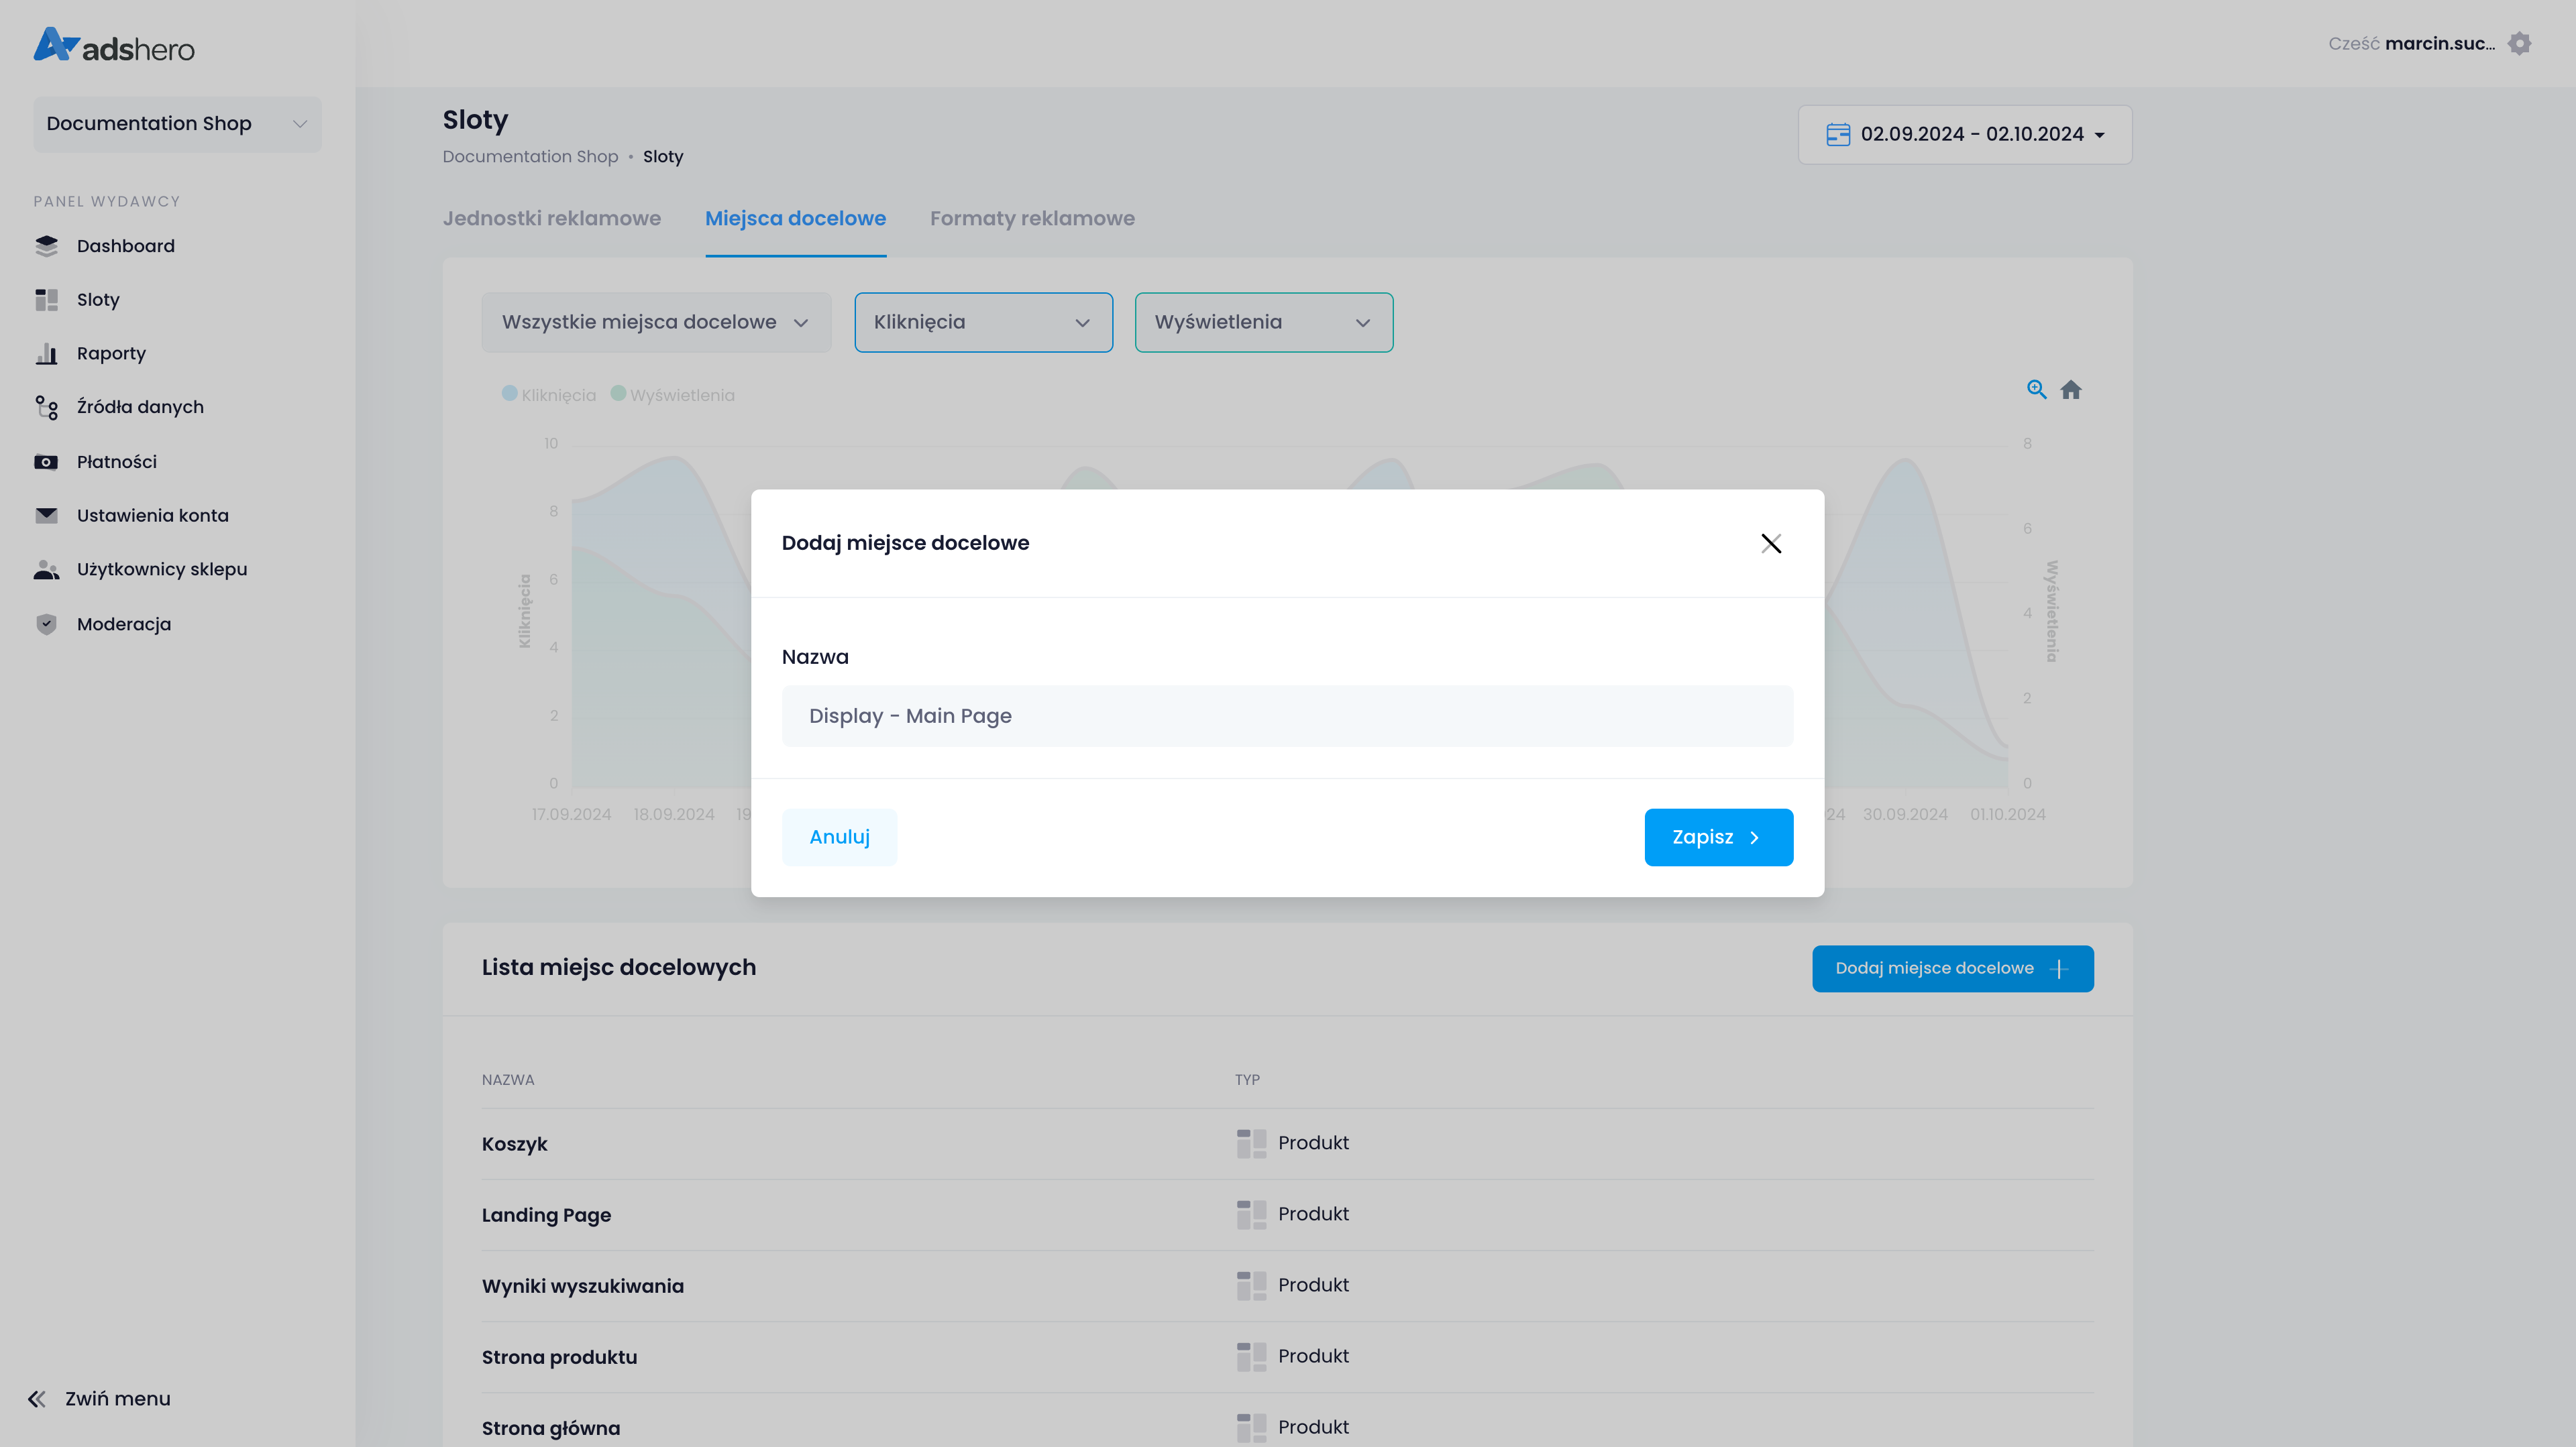Click the chart reset home icon

2071,390
